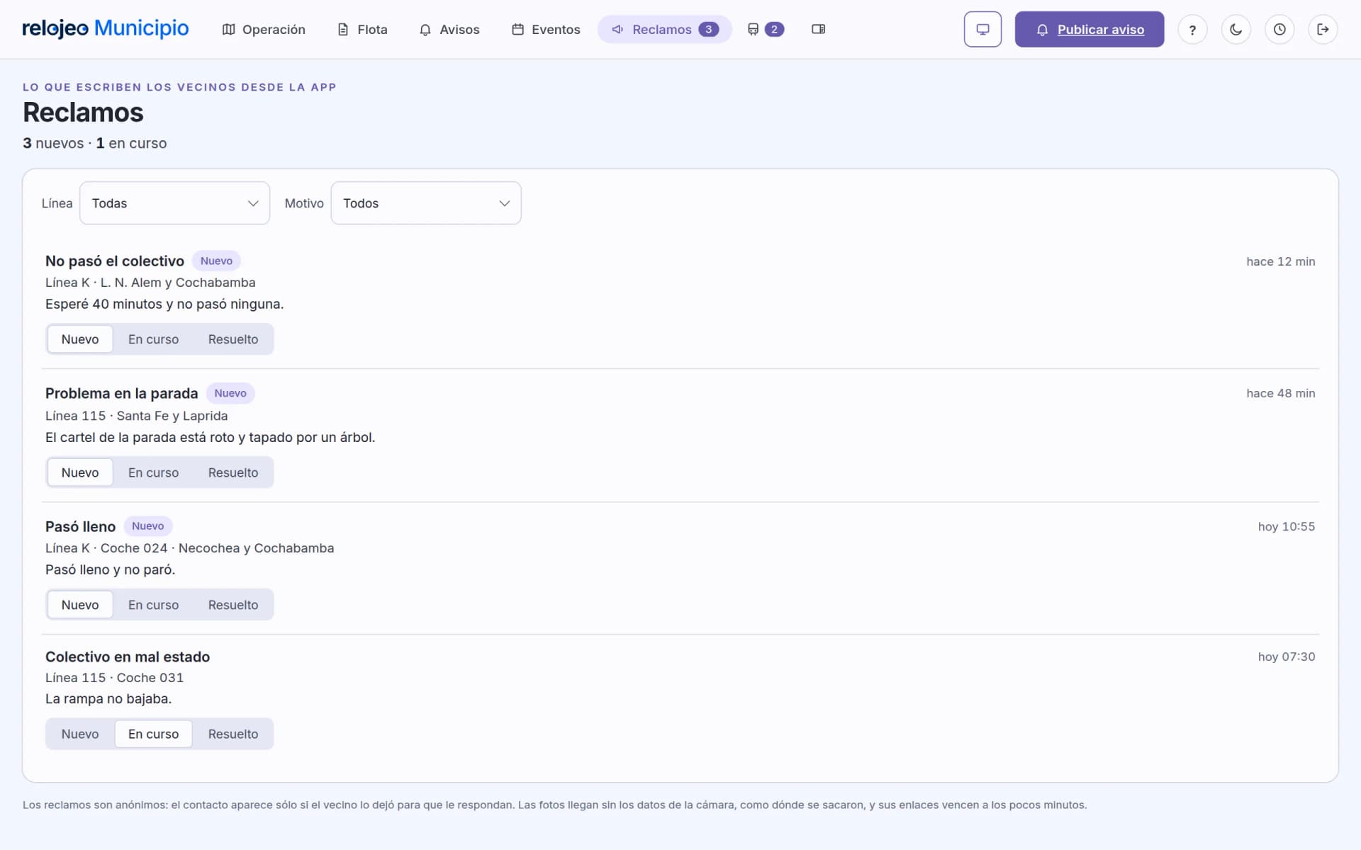
Task: Click 'Línea 115 · Santa Fe y Laprida'
Action: pos(136,416)
